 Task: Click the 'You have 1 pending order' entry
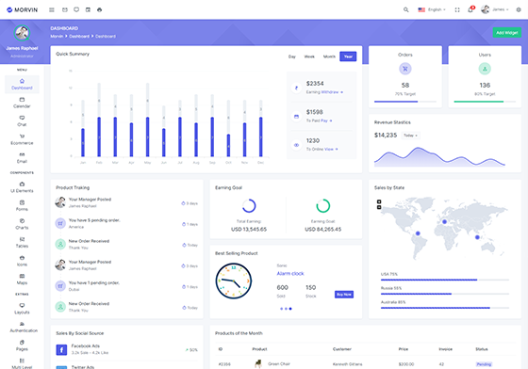coord(126,286)
